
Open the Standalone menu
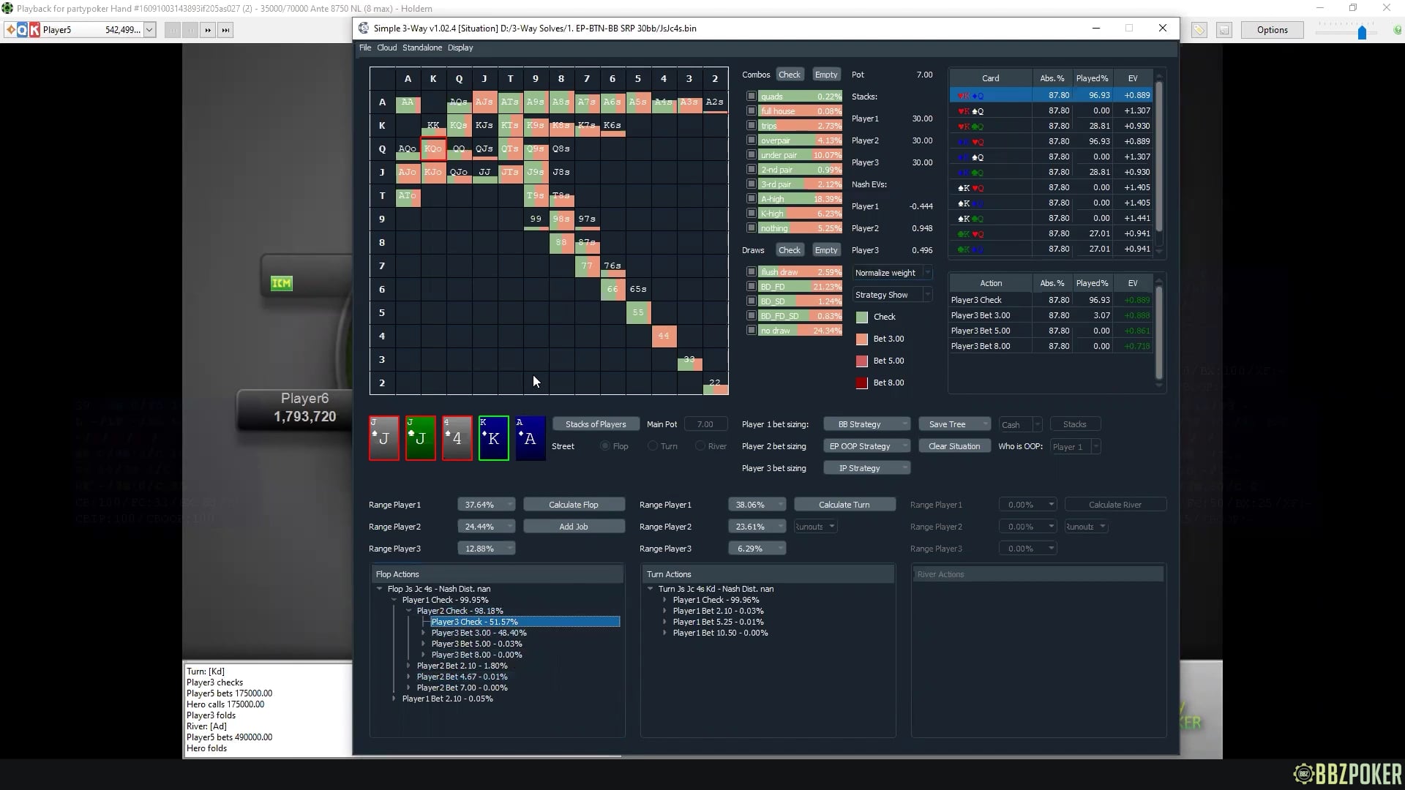(421, 48)
